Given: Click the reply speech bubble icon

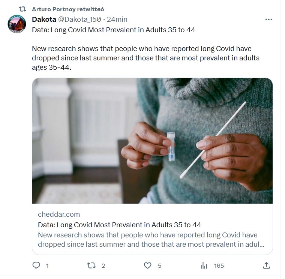Looking at the screenshot, I should coord(36,265).
